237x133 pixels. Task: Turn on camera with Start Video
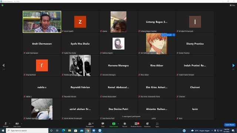coord(17,125)
